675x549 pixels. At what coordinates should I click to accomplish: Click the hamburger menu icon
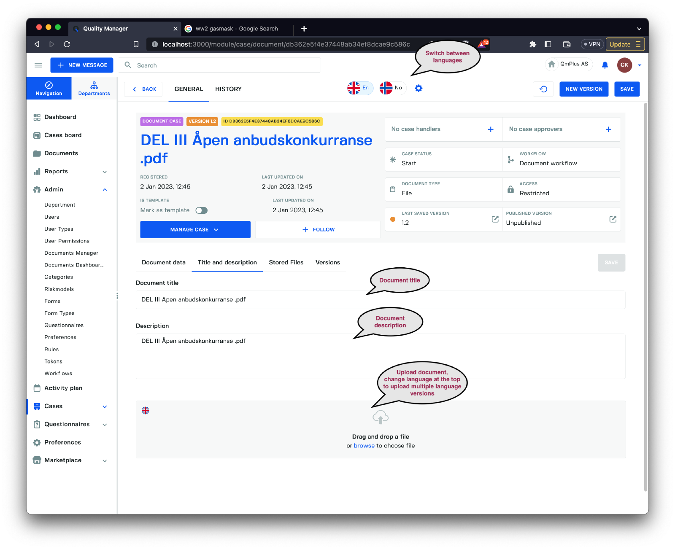coord(38,65)
